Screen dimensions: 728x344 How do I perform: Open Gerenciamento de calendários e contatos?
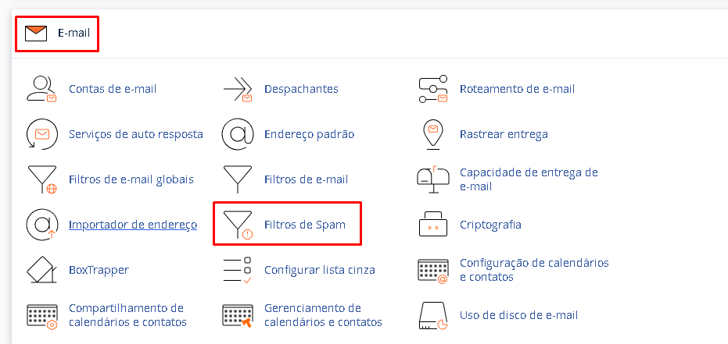tap(323, 315)
